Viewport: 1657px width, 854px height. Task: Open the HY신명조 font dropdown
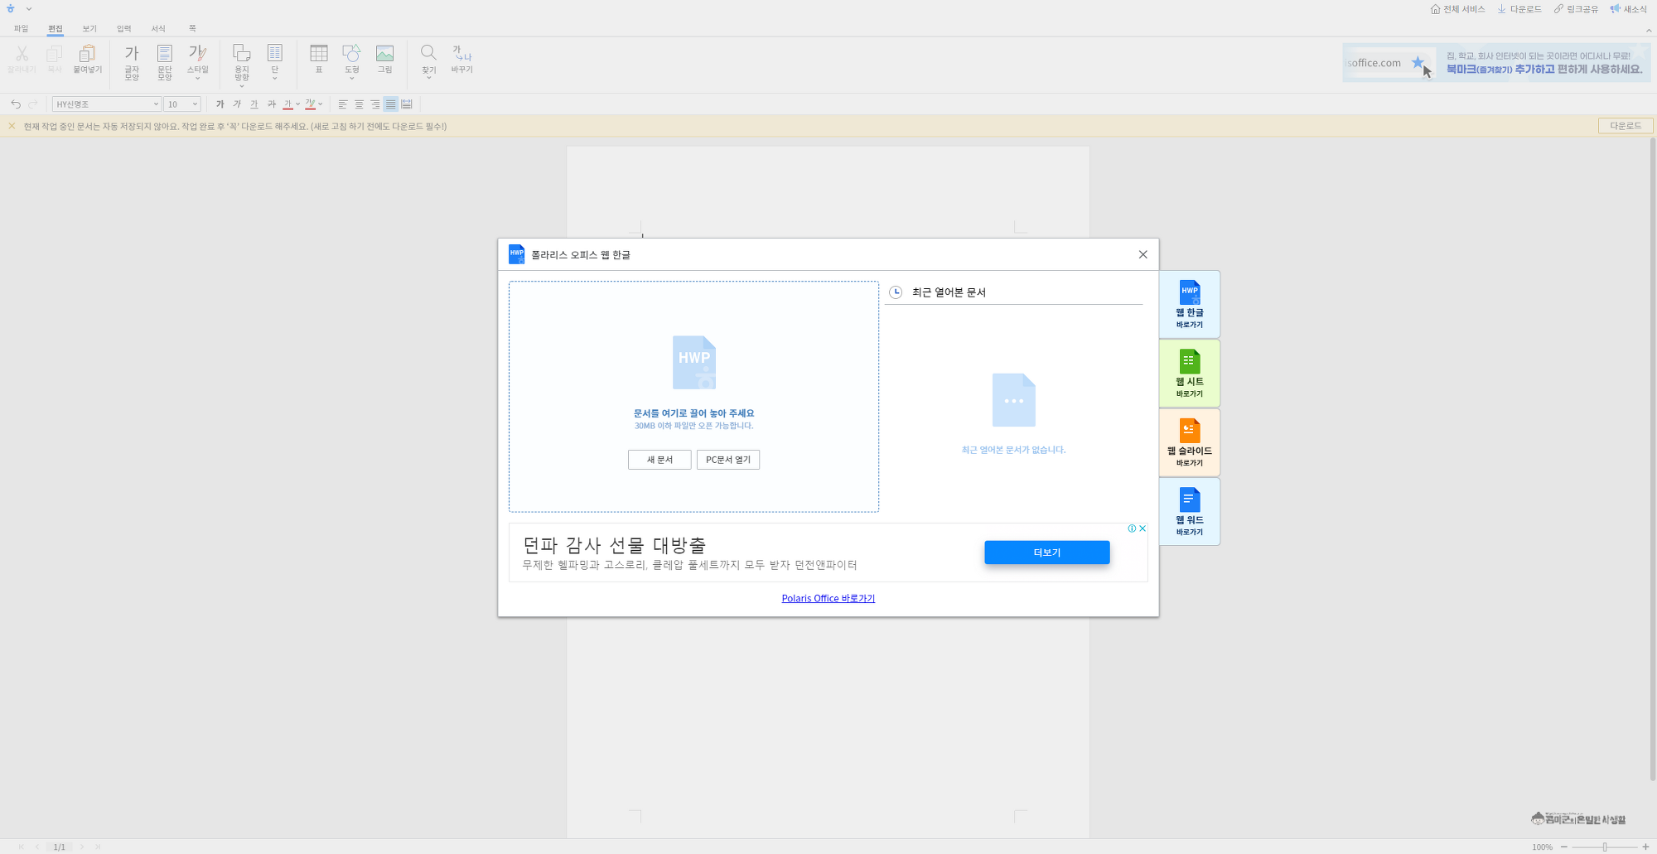tap(107, 104)
